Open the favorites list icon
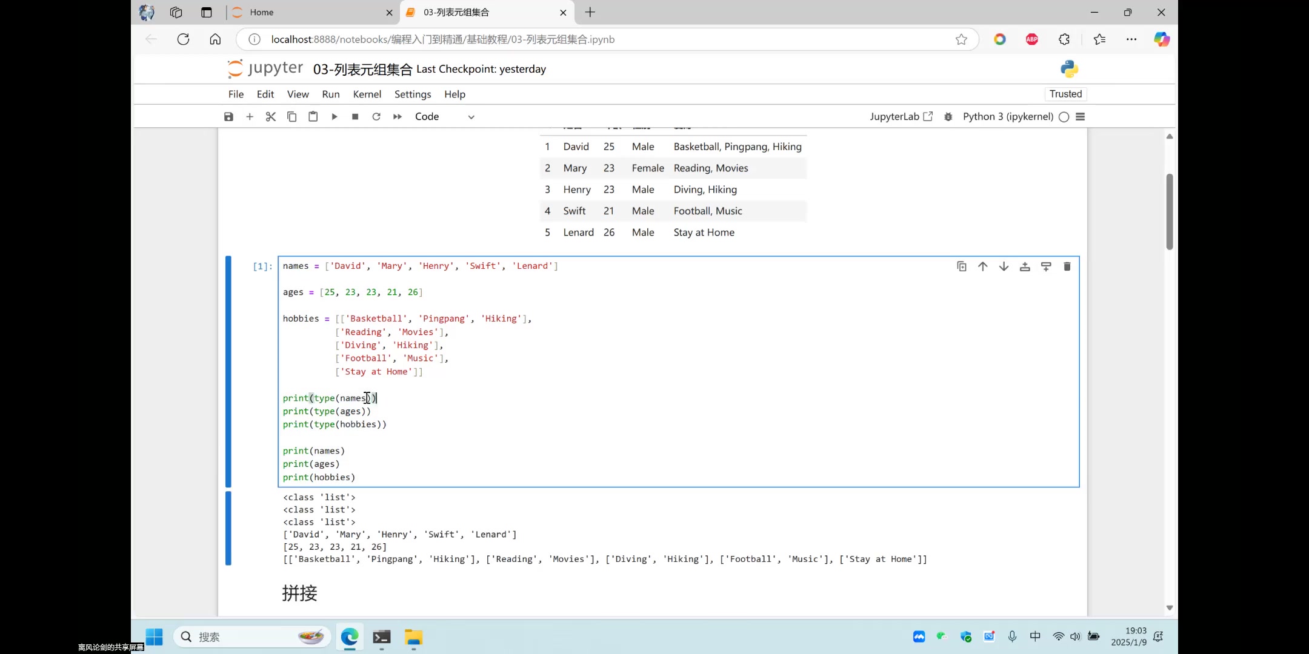This screenshot has width=1309, height=654. click(1099, 39)
